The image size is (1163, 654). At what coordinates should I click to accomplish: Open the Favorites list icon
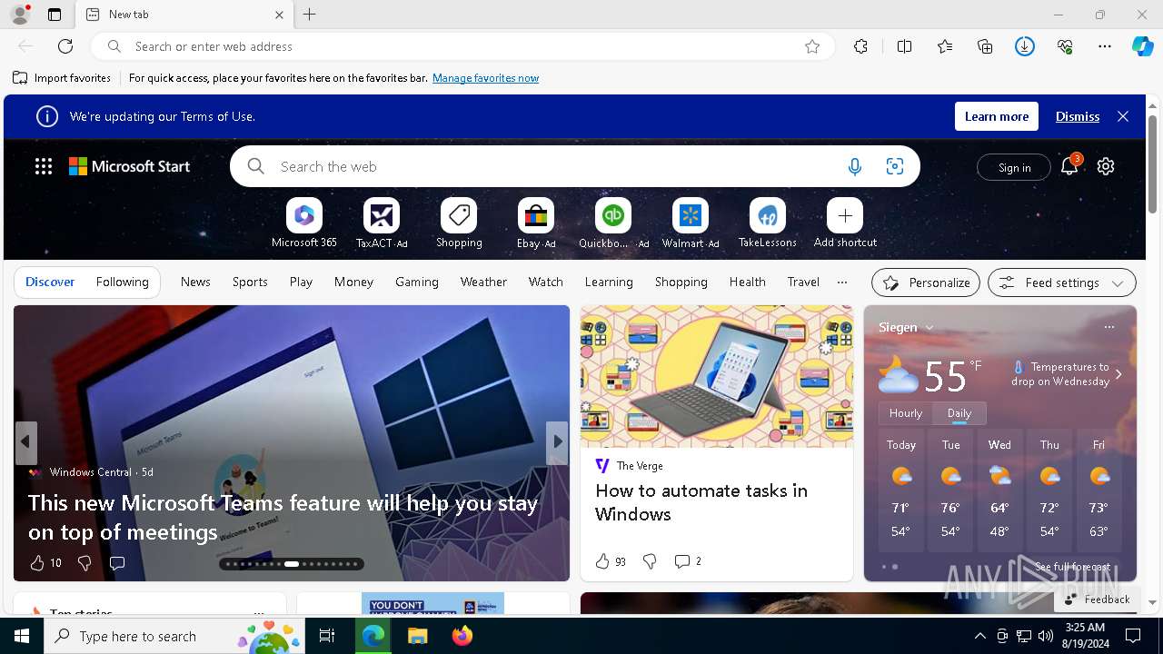pyautogui.click(x=945, y=46)
